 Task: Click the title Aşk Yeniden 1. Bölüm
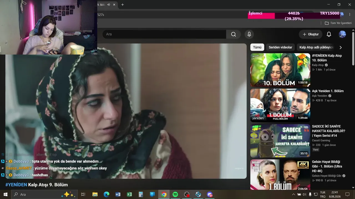(328, 91)
